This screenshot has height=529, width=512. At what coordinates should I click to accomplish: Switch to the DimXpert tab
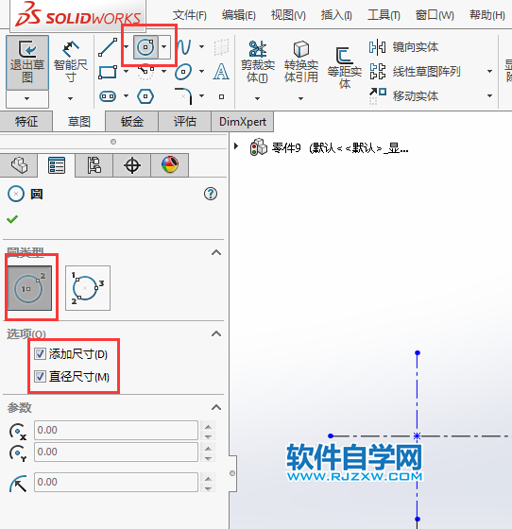(x=243, y=122)
